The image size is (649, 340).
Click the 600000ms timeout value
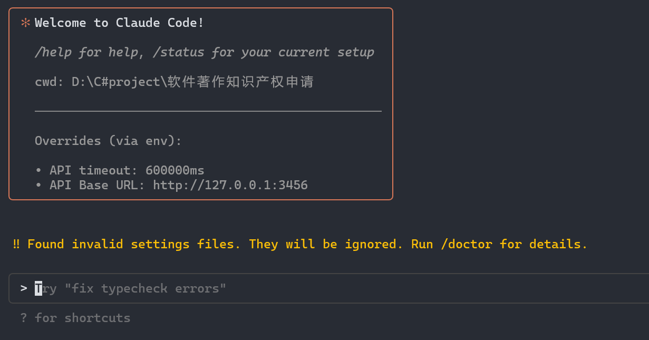click(175, 170)
